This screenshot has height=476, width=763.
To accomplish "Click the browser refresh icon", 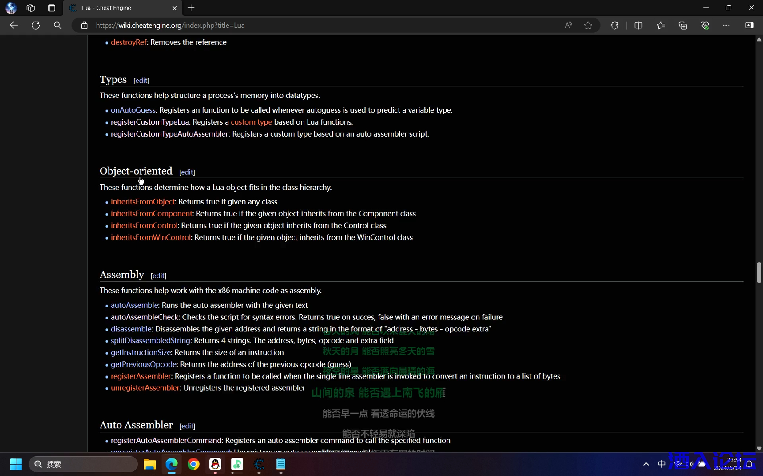I will pyautogui.click(x=36, y=26).
